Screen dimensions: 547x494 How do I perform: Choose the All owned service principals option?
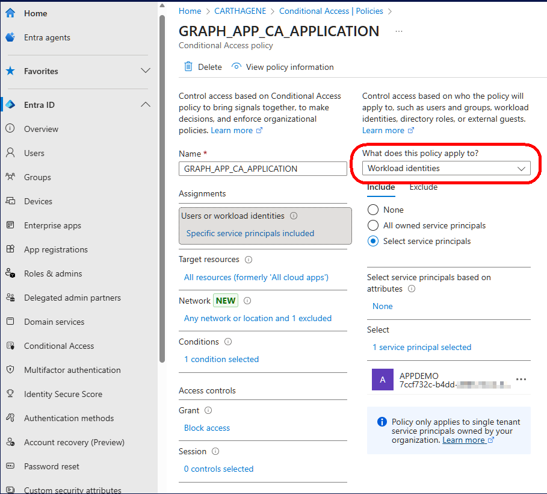coord(374,225)
